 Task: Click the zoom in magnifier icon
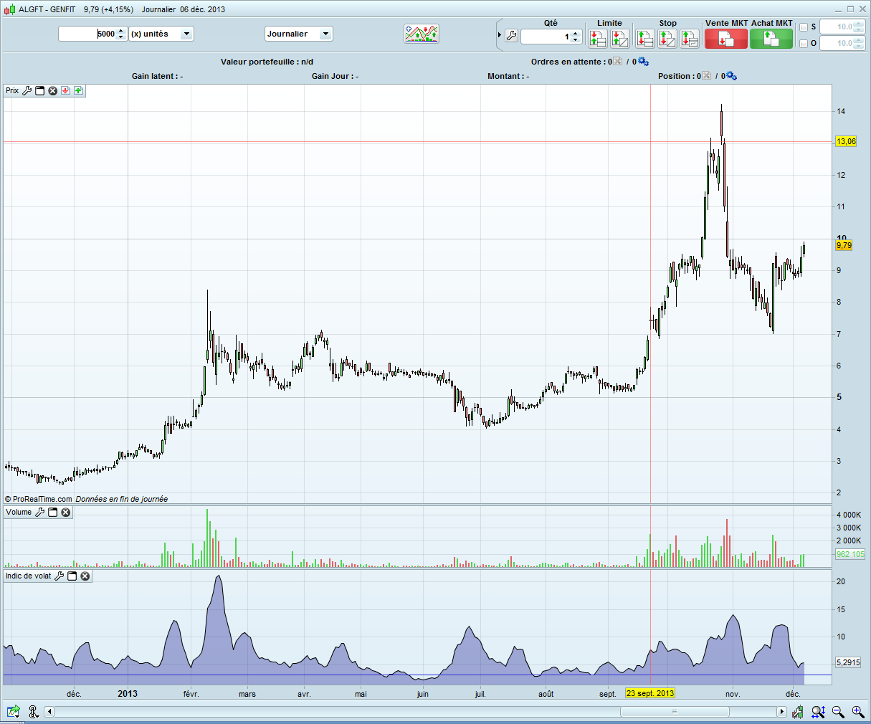tap(858, 712)
